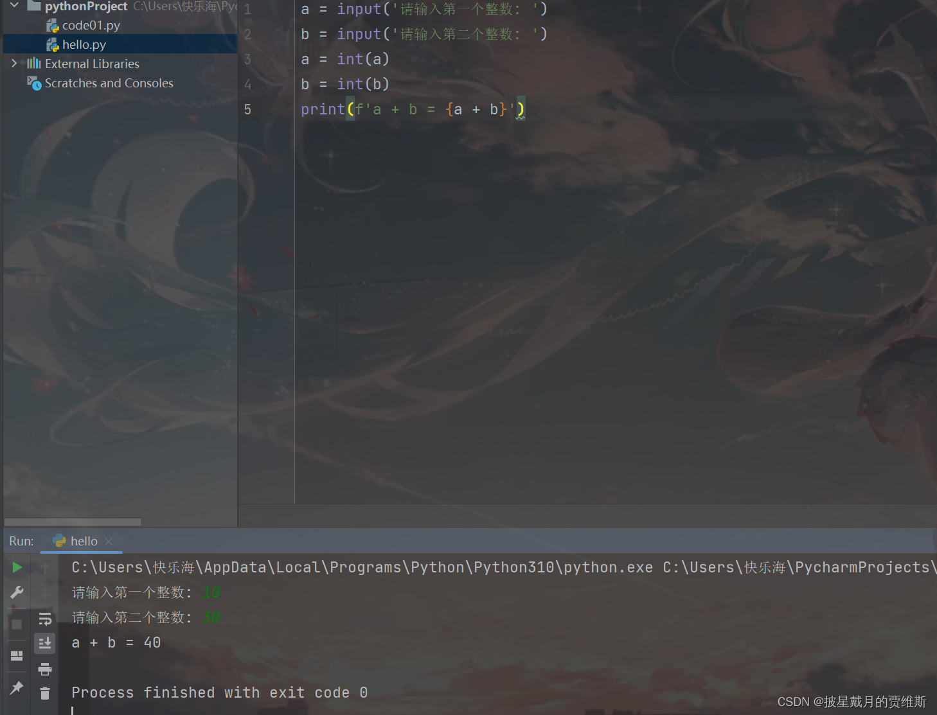Viewport: 937px width, 715px height.
Task: Select code01.py in project tree
Action: pyautogui.click(x=91, y=26)
